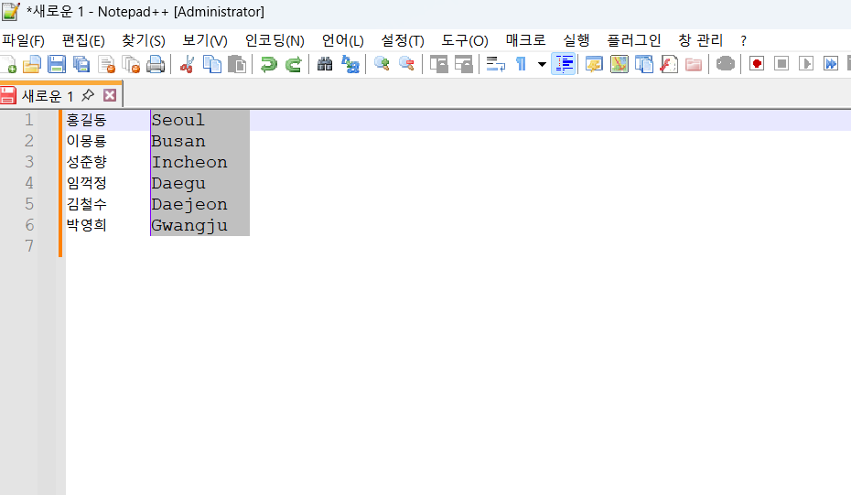Open Replace dialog from toolbar icon

(x=350, y=64)
